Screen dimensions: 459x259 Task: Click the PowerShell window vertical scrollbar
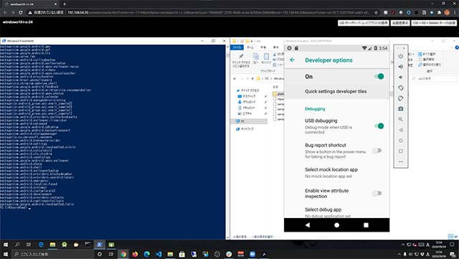(x=227, y=142)
